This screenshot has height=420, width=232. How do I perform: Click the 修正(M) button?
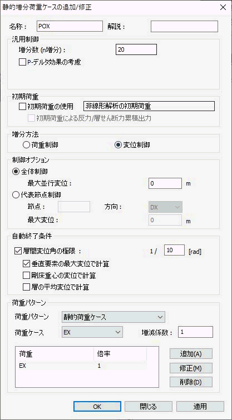click(191, 368)
